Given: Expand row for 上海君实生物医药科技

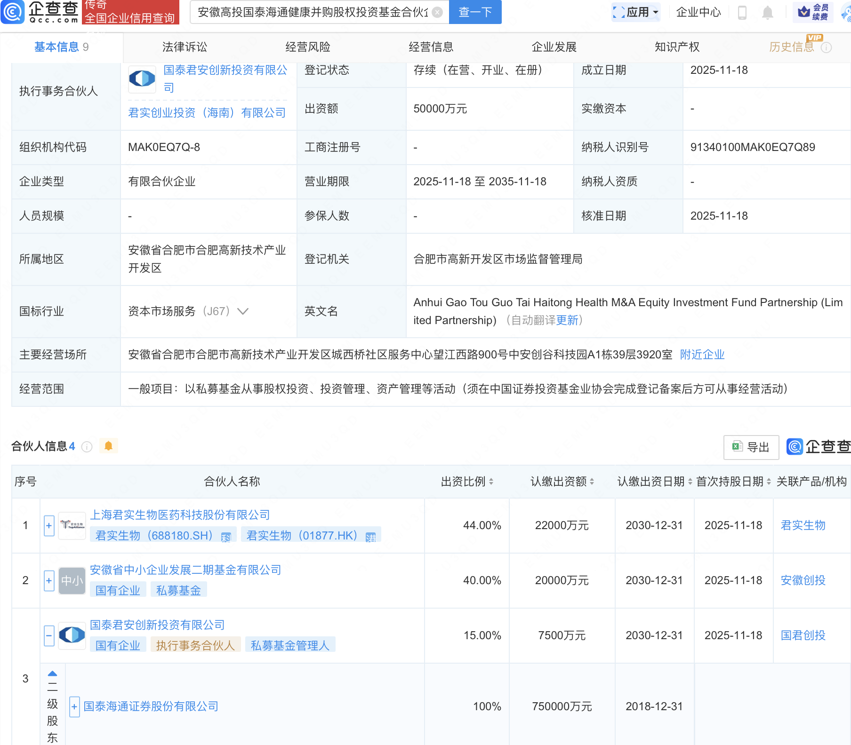Looking at the screenshot, I should coord(49,525).
